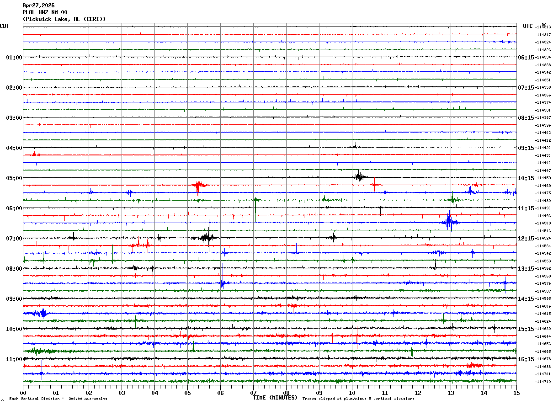Click the 06:15 UTC time label
This screenshot has height=405, width=553.
[526, 57]
